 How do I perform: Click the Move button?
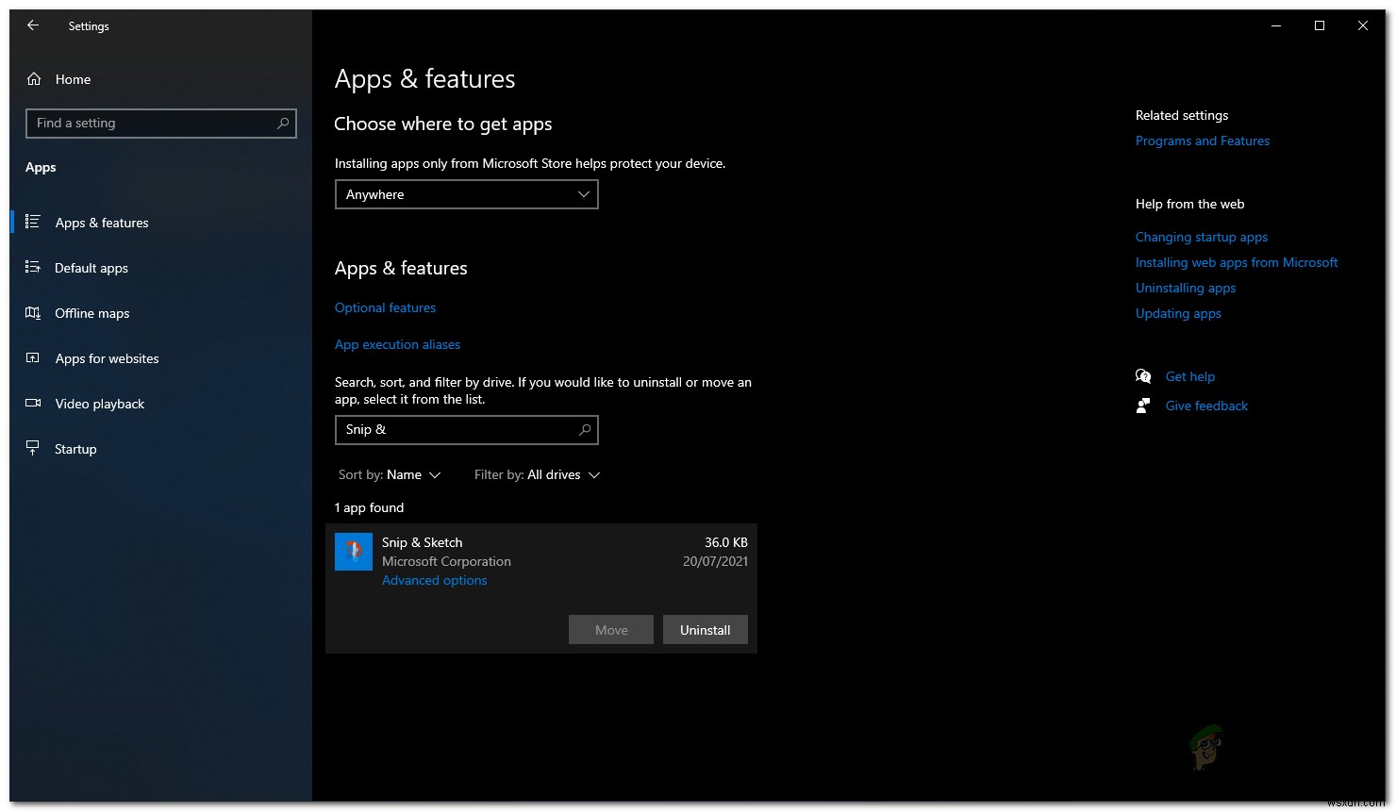point(611,630)
